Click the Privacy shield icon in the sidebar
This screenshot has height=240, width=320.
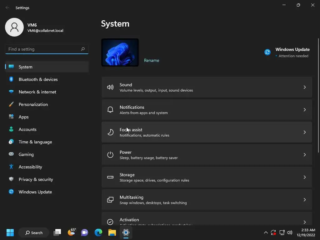pyautogui.click(x=11, y=179)
